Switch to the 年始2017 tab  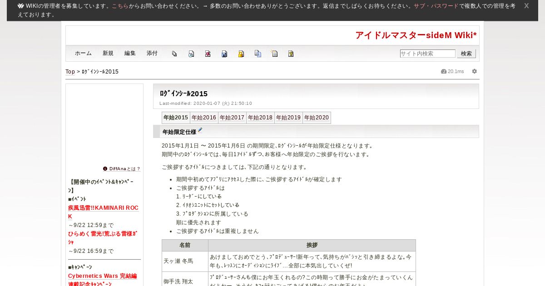click(232, 118)
